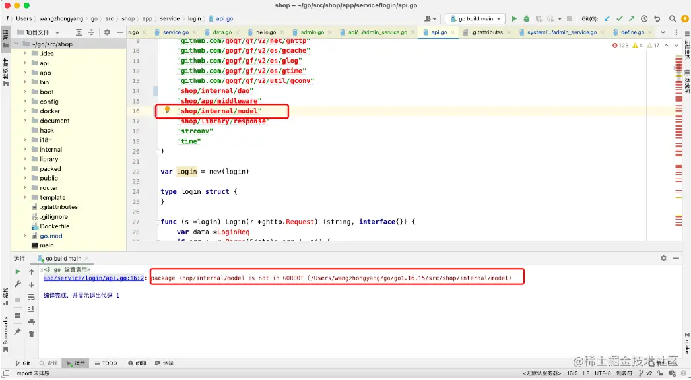The height and width of the screenshot is (380, 691).
Task: Expand the go.mod node
Action: 24,236
